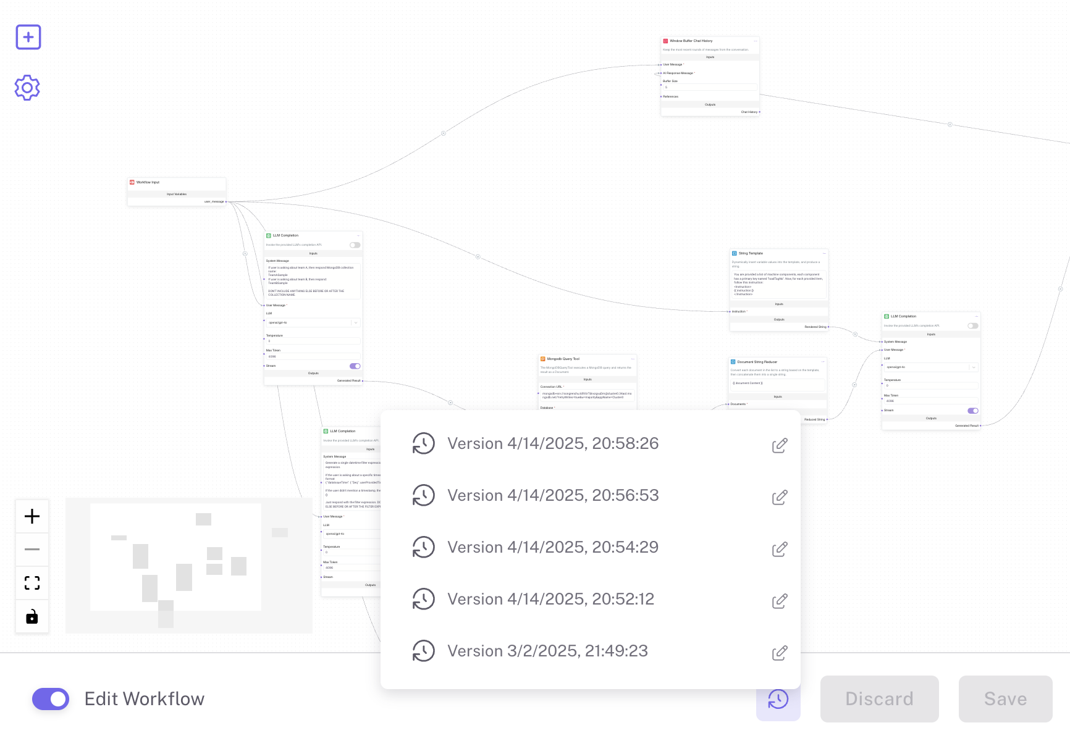The height and width of the screenshot is (741, 1070).
Task: Click the Discard button
Action: (879, 699)
